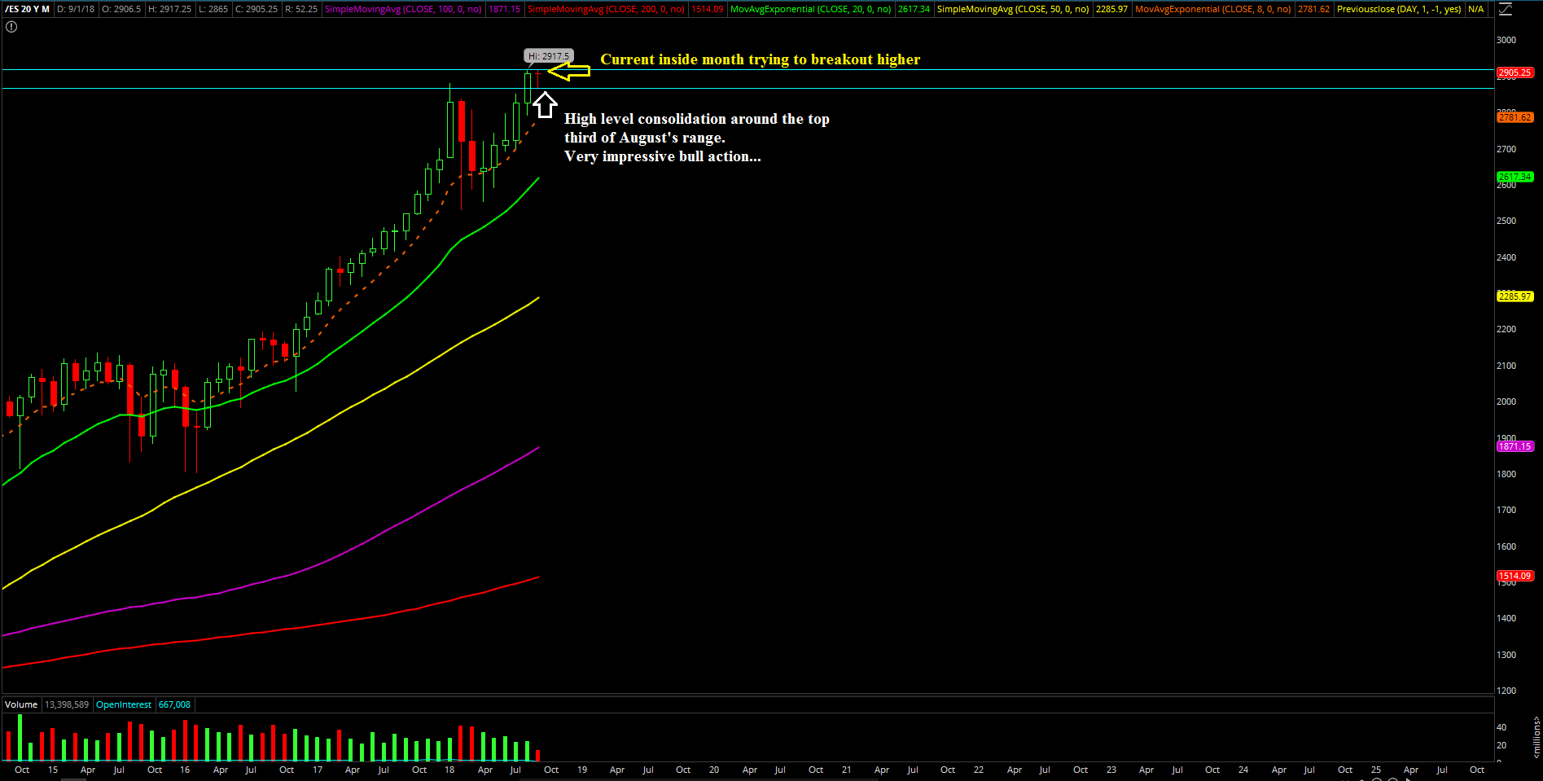
Task: Open Previousclose (DAY, 1, -1, yes) study label
Action: coord(1399,9)
